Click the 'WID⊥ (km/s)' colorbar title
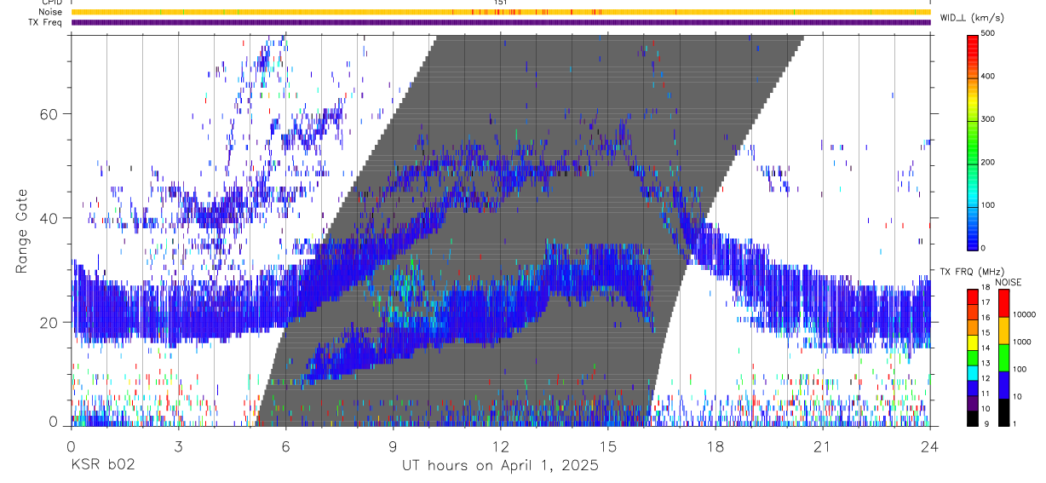The image size is (1046, 483). coord(972,17)
